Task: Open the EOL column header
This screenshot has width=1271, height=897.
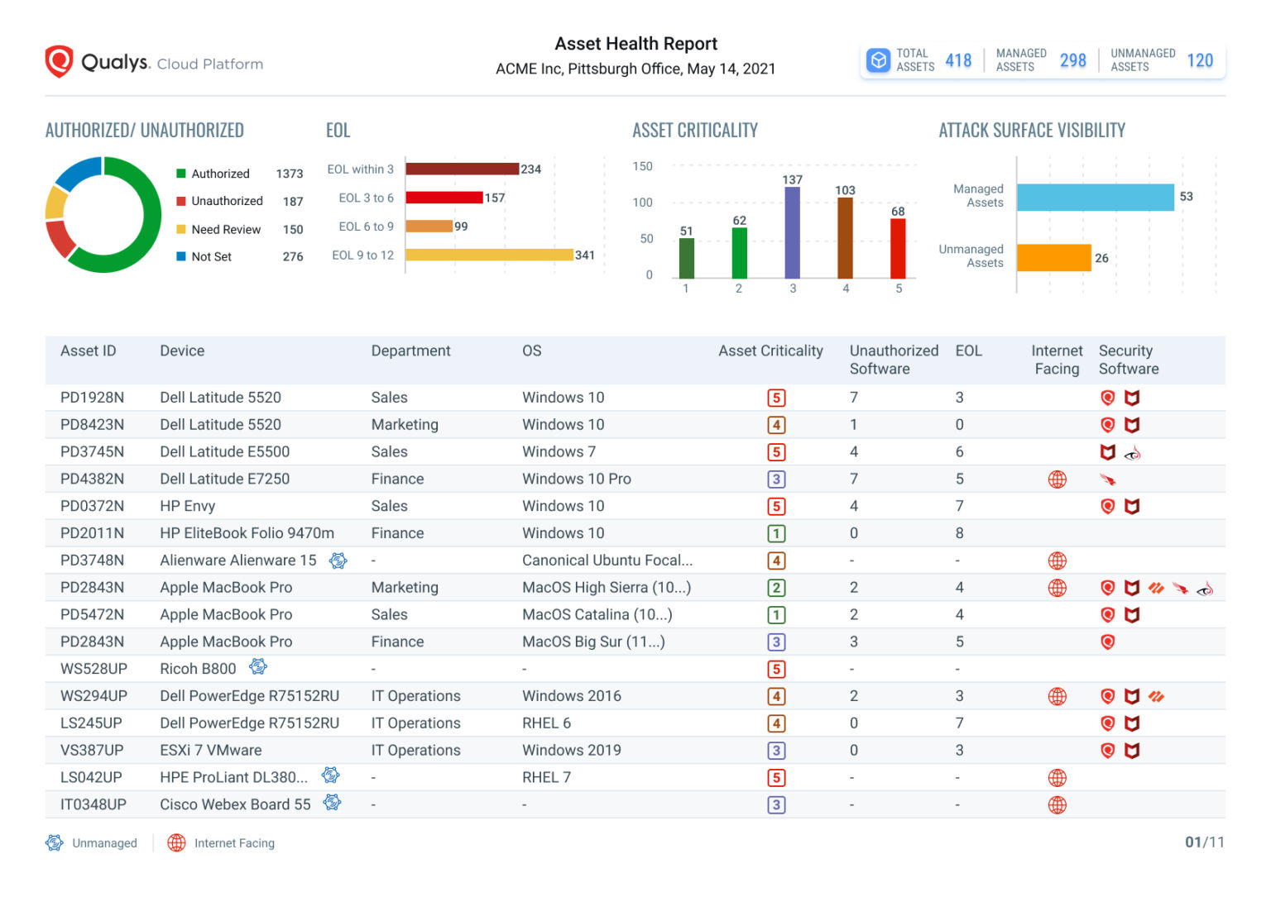Action: coord(969,351)
